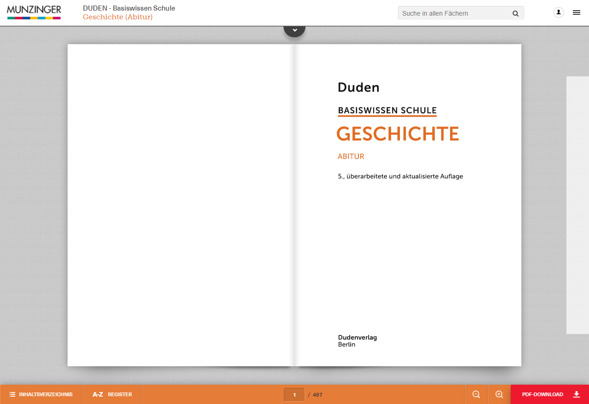Click the A-Z icon for Register

(x=98, y=394)
